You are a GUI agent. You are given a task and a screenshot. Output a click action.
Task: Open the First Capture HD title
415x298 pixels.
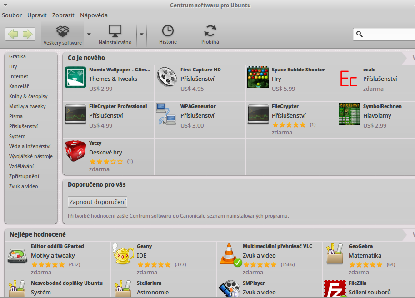click(200, 70)
